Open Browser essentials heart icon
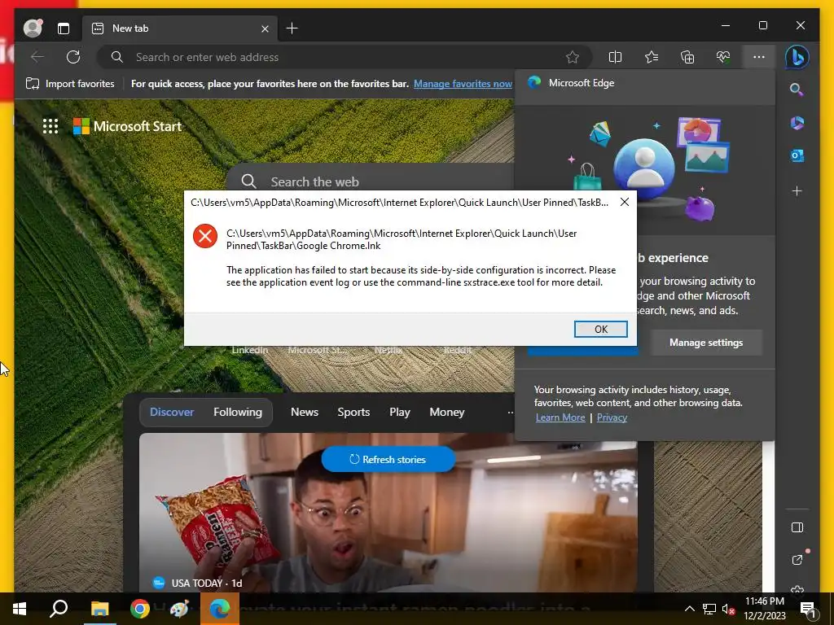Viewport: 834px width, 625px height. 723,57
